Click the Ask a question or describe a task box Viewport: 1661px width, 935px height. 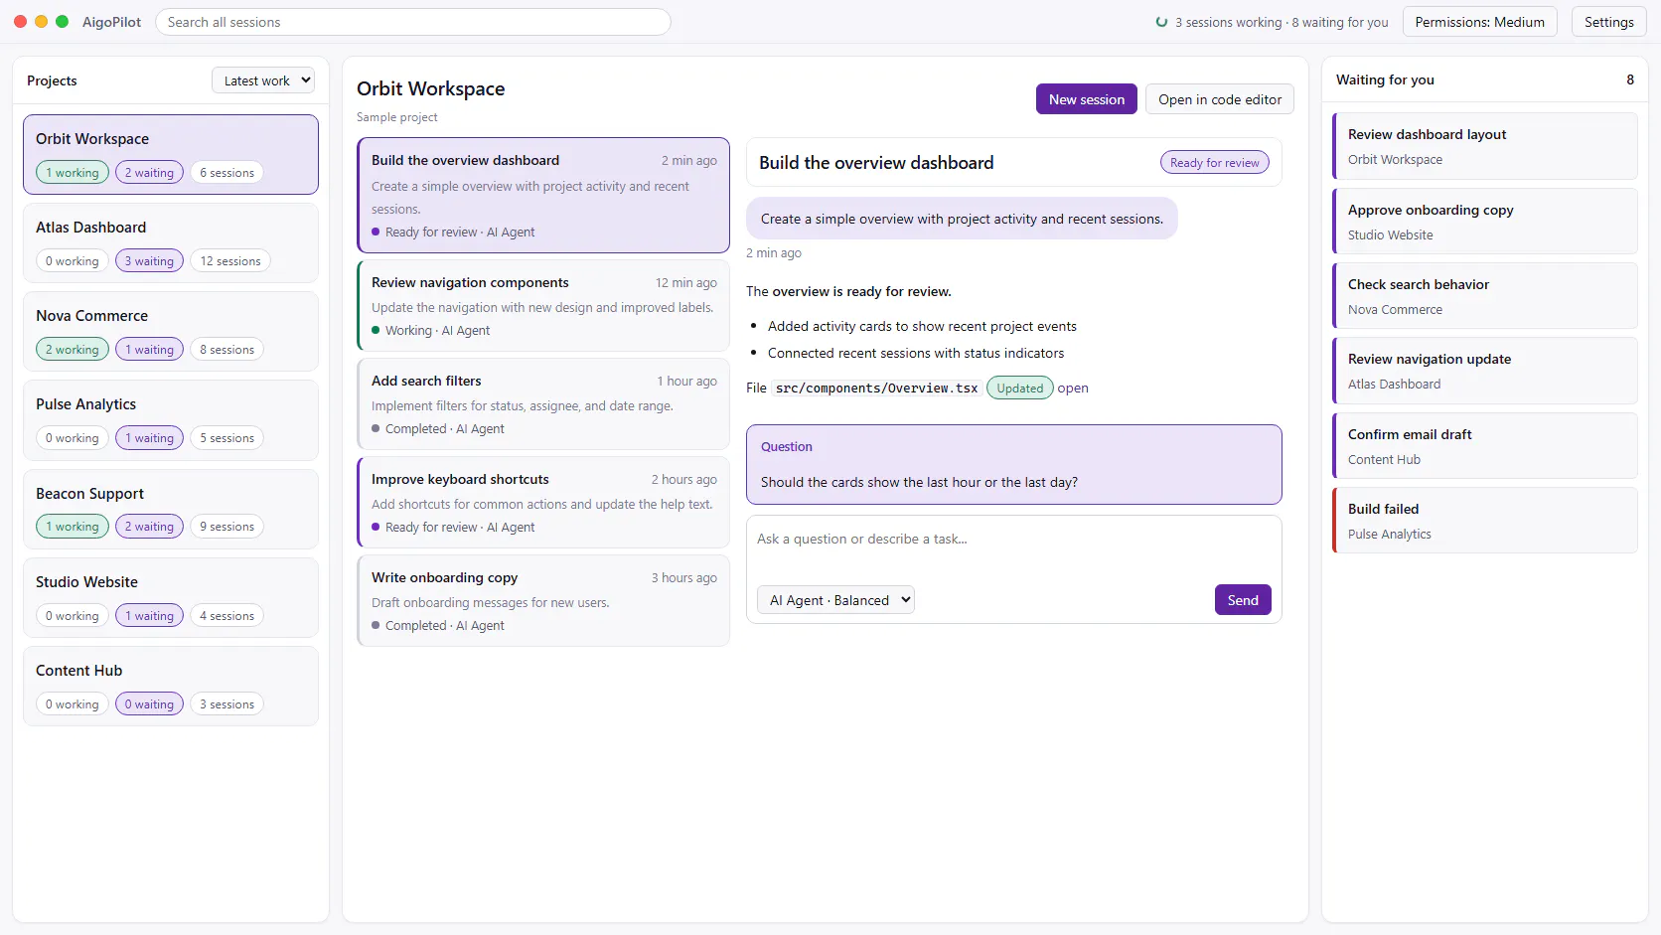[x=1013, y=548]
